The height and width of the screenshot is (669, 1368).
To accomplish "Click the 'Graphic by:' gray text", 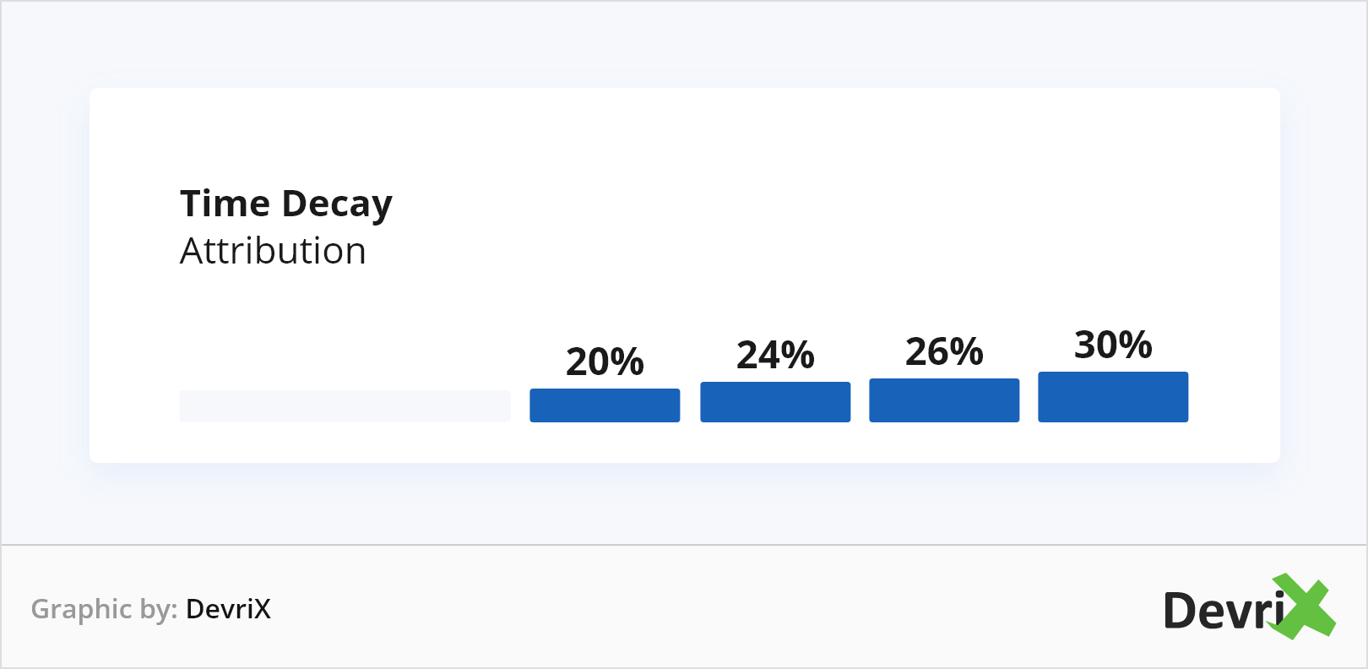I will 104,609.
